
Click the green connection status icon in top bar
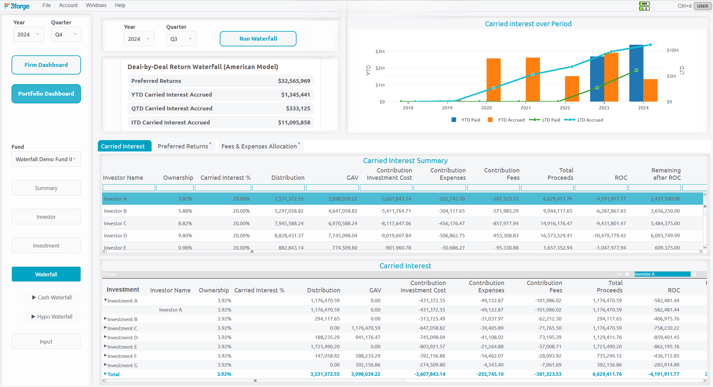(x=644, y=6)
